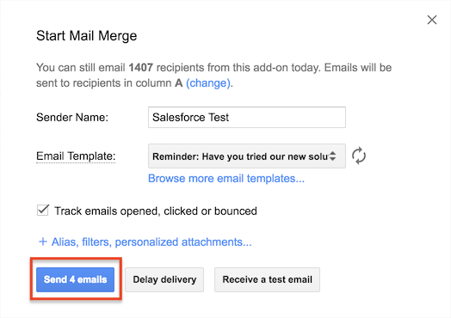Toggle Track emails opened checkbox

43,211
